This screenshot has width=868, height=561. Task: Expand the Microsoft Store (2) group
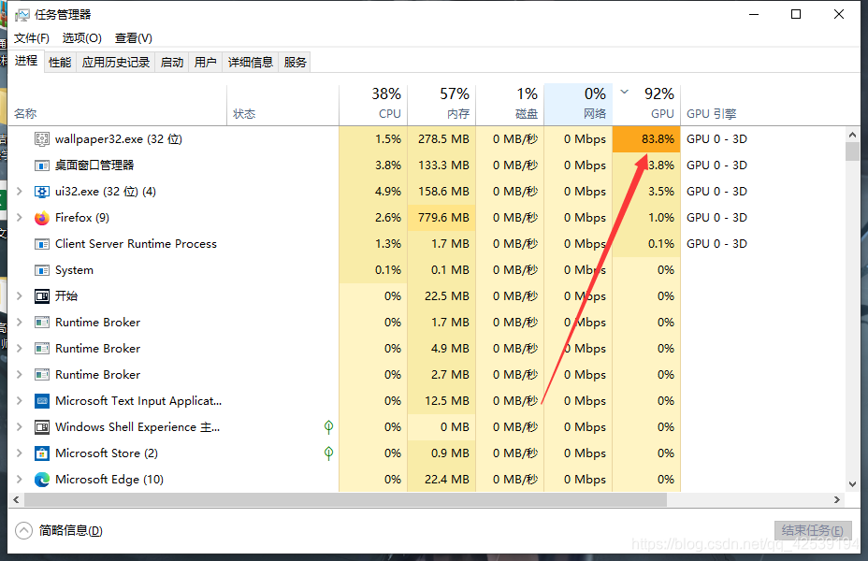coord(20,453)
